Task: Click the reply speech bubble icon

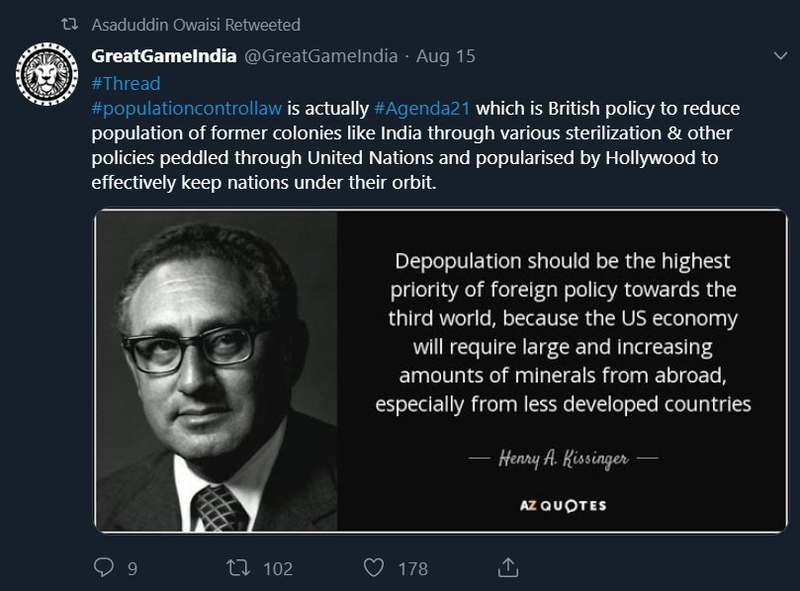Action: (x=104, y=567)
